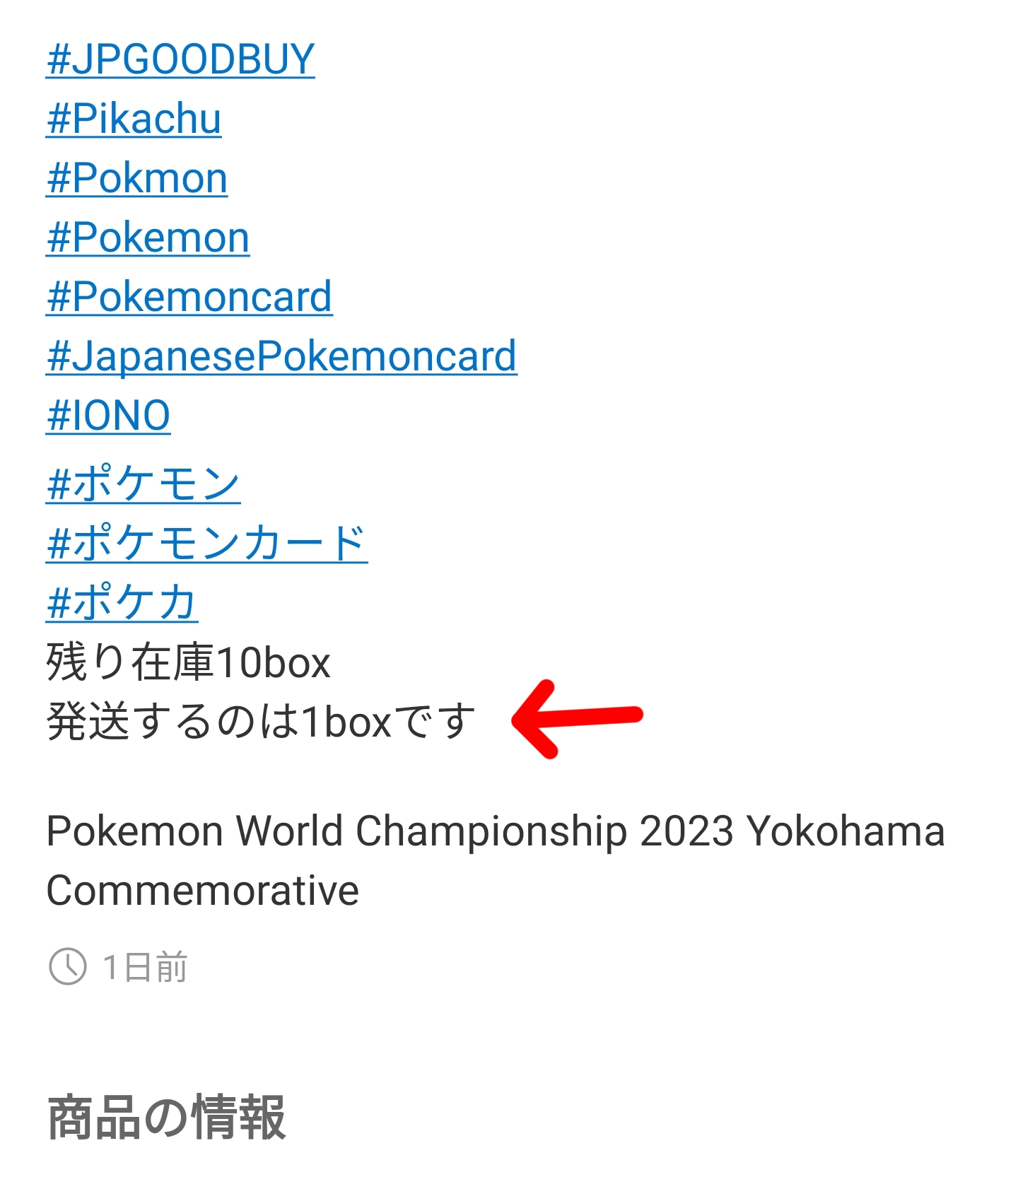Select the #Pokemon hashtag link
Viewport: 1018px width, 1189px height.
tap(148, 237)
